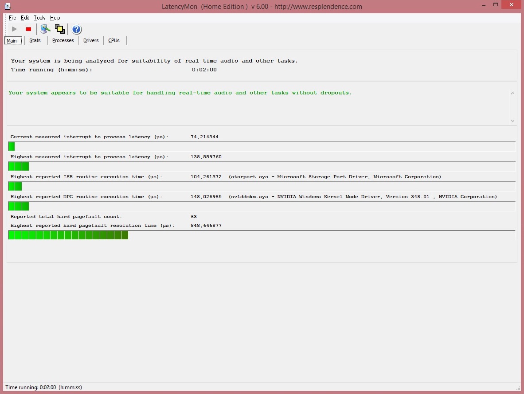Viewport: 524px width, 394px height.
Task: Click the green Start monitoring play icon
Action: pyautogui.click(x=14, y=29)
